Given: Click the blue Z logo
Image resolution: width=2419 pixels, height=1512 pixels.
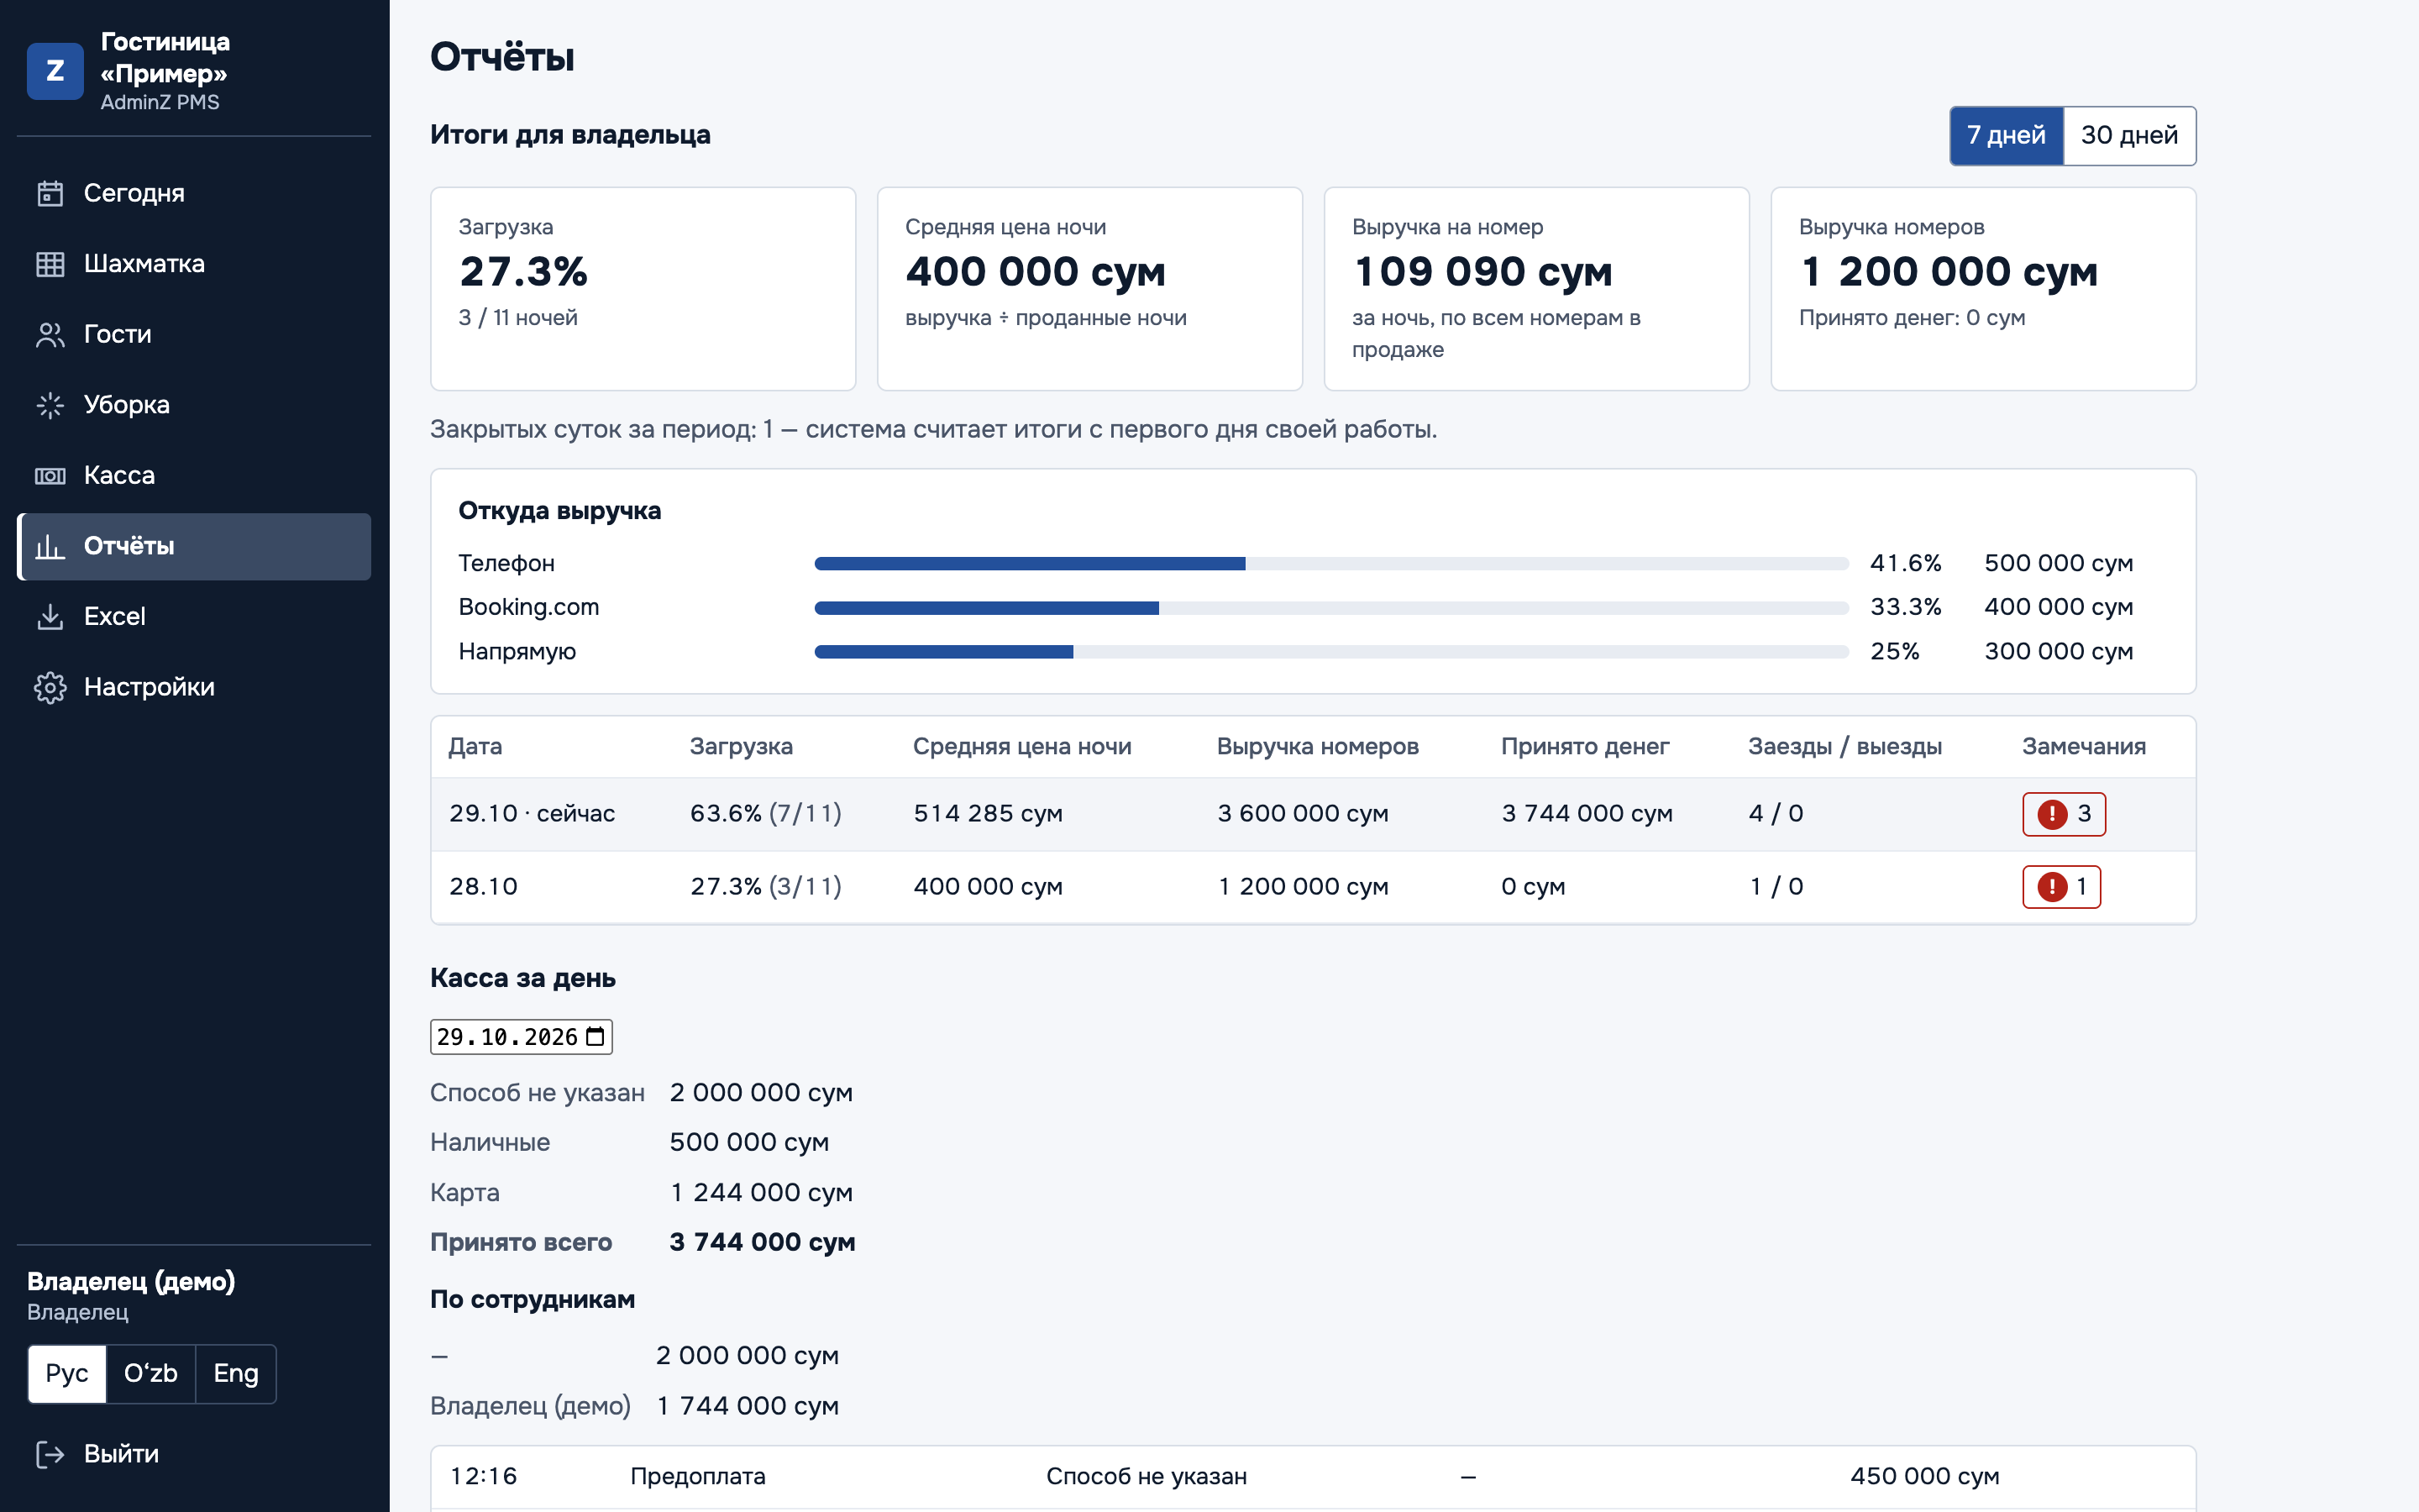Looking at the screenshot, I should pyautogui.click(x=55, y=71).
